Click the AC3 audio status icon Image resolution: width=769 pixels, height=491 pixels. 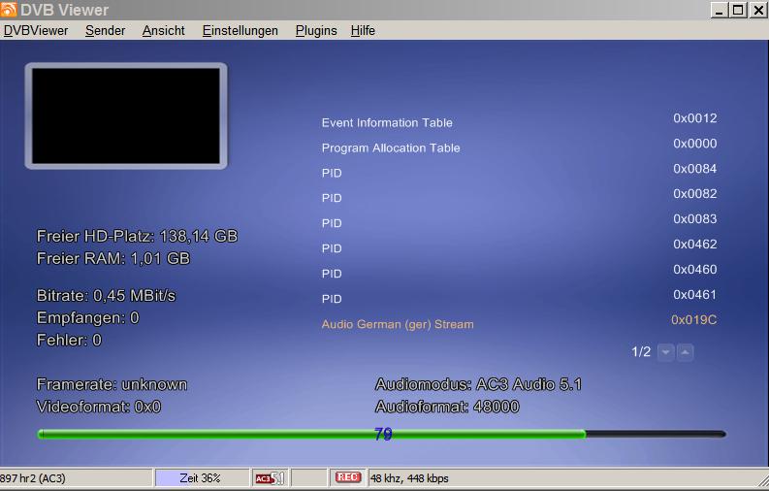point(269,477)
